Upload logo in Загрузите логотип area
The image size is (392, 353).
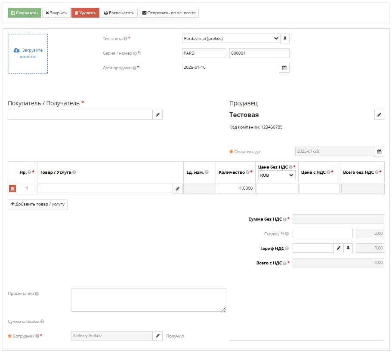pyautogui.click(x=28, y=54)
